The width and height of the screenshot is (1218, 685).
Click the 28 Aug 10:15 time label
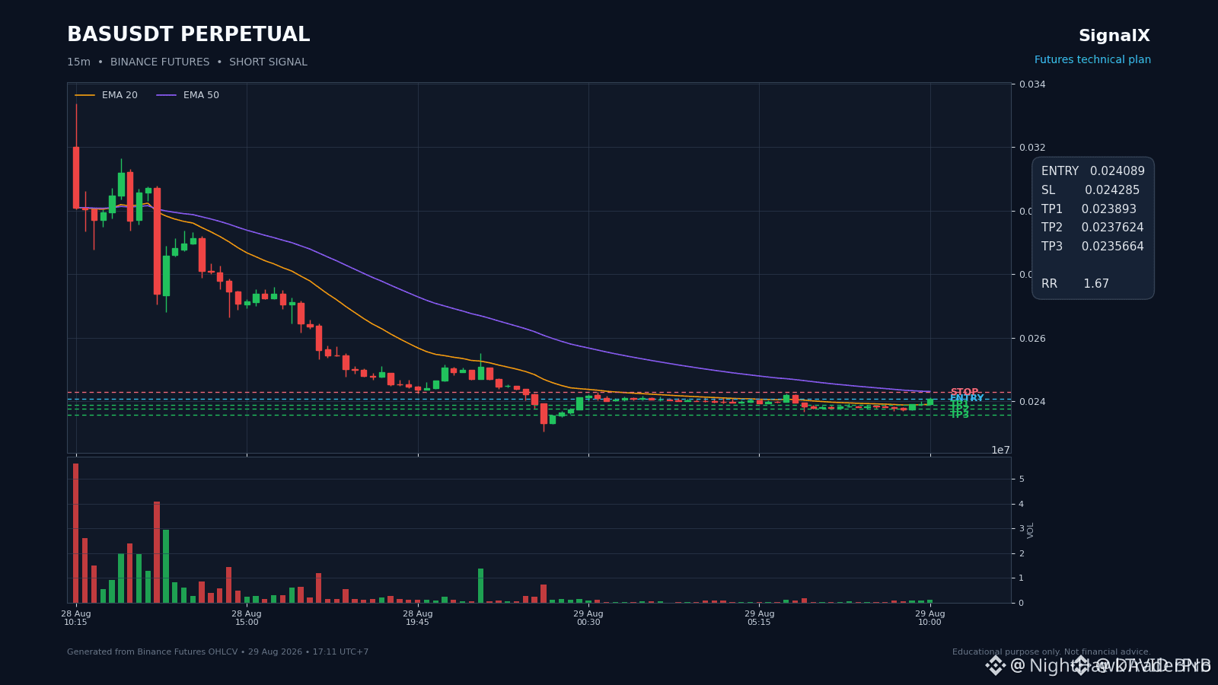(76, 618)
